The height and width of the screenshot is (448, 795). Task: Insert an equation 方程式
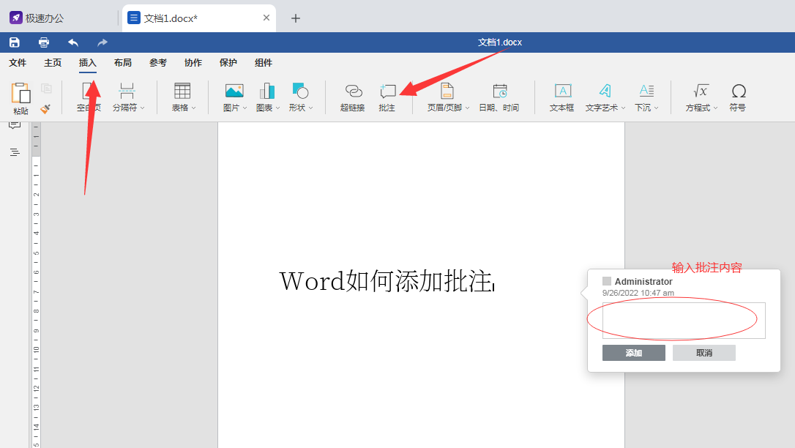tap(700, 97)
